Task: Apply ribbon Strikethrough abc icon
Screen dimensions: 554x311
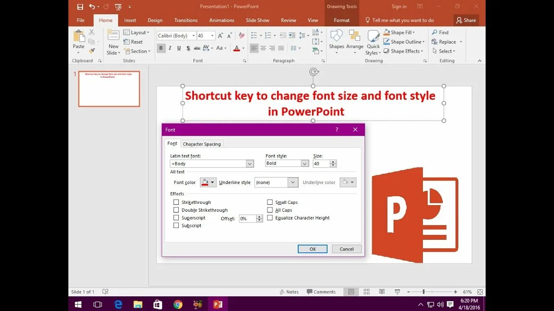Action: tap(197, 48)
